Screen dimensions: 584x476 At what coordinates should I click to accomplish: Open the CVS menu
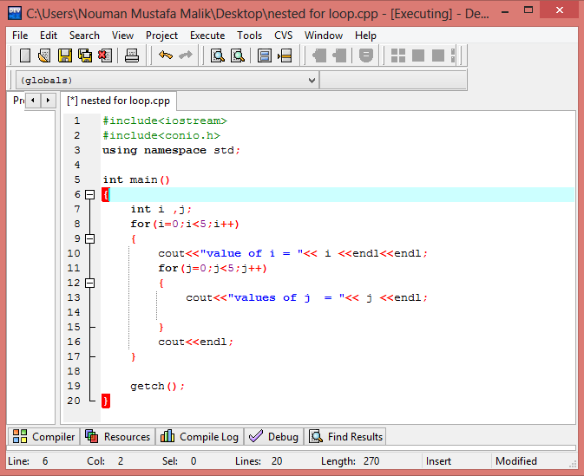(284, 36)
